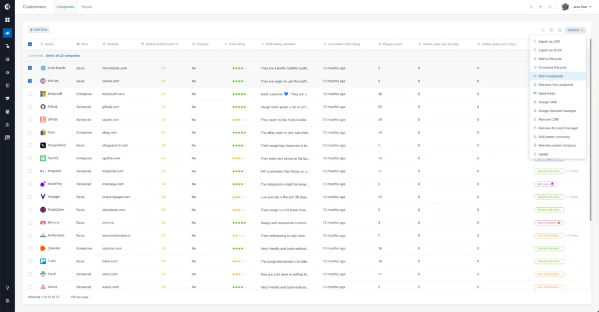Open the settings gear in sidebar

[7, 301]
